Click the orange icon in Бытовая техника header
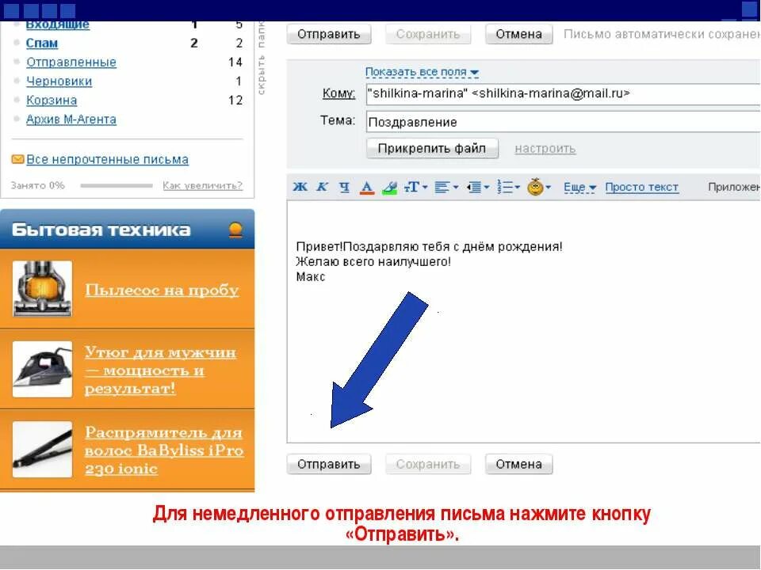 (235, 230)
